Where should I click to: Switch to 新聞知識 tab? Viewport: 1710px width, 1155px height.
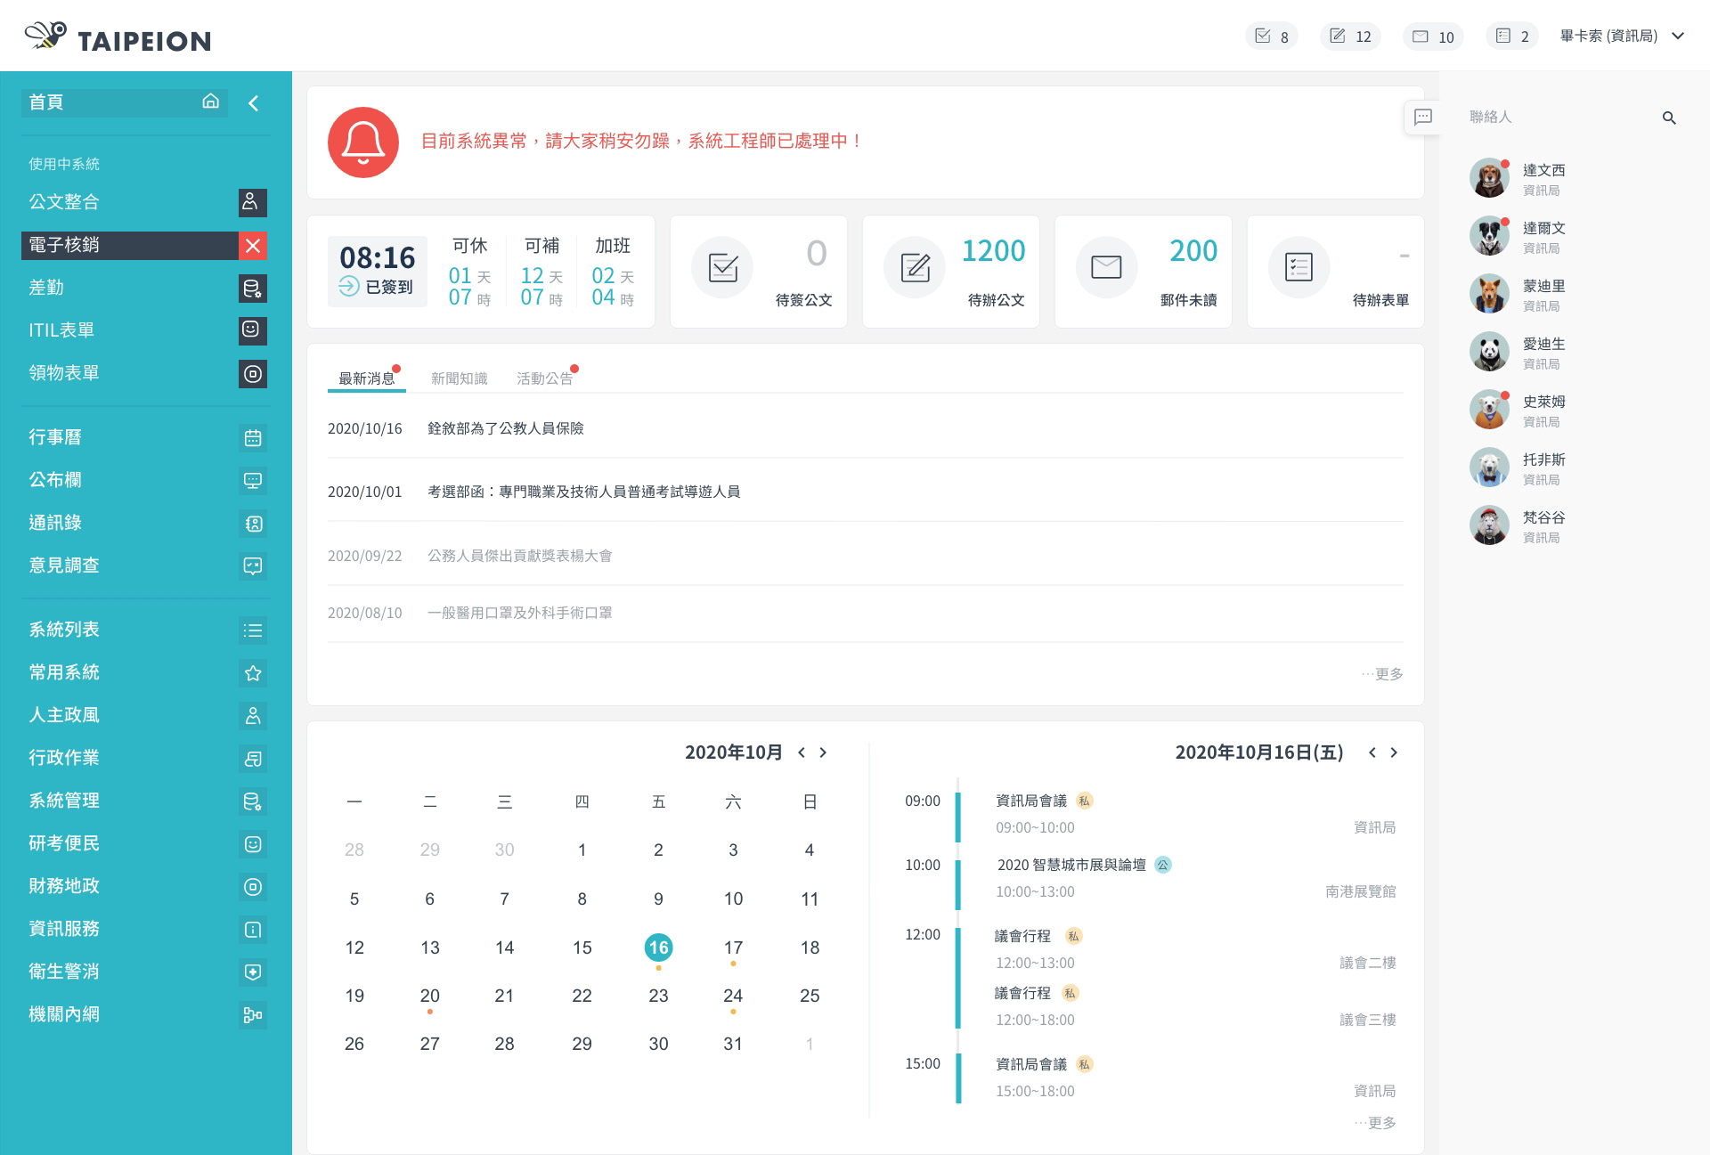tap(459, 378)
